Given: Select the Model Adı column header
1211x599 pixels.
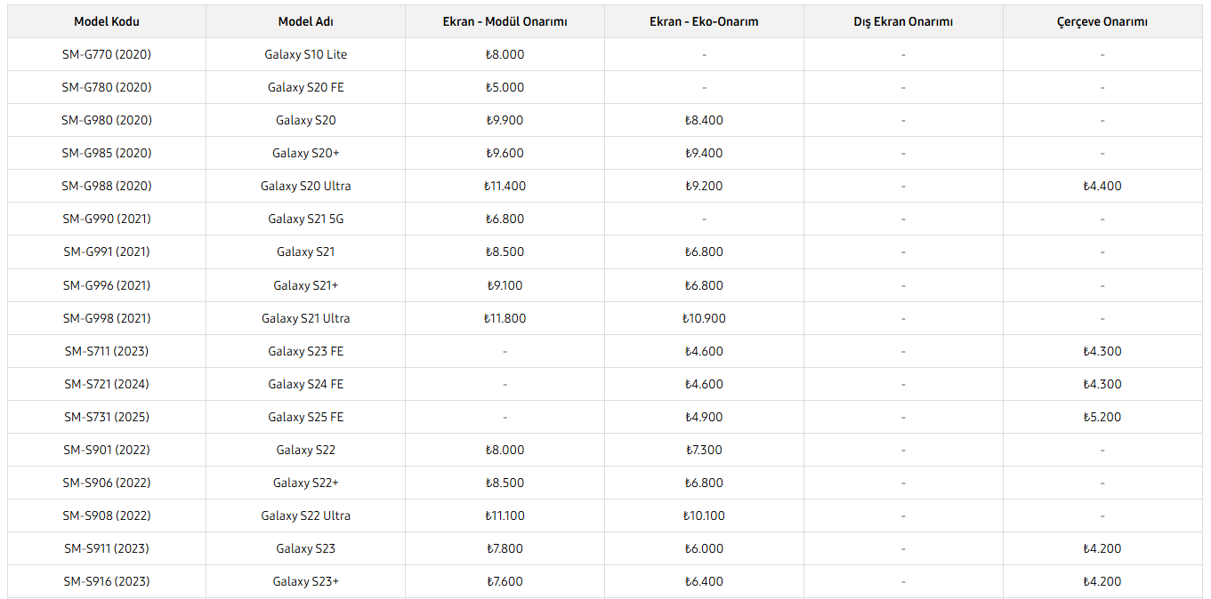Looking at the screenshot, I should click(x=306, y=21).
